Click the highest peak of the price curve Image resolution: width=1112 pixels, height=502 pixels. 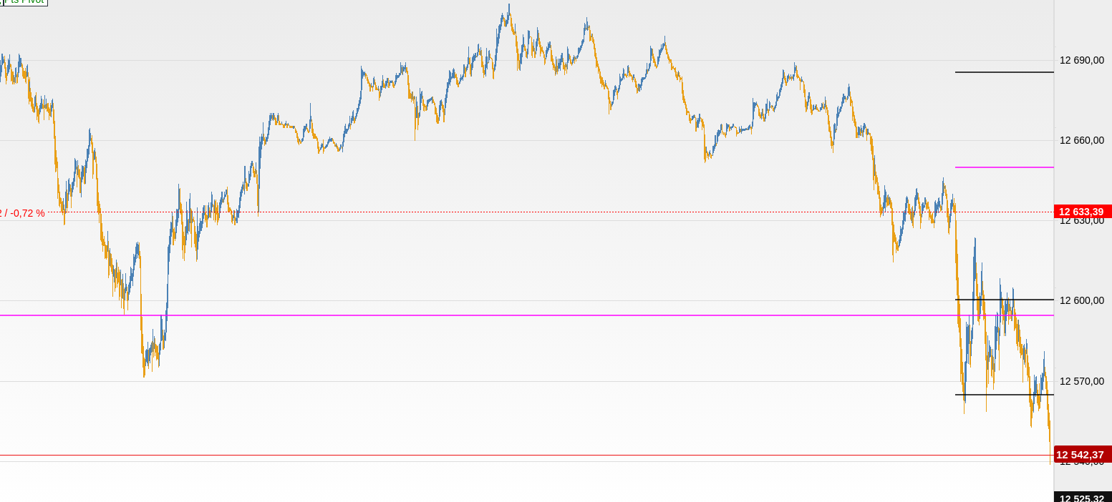[508, 7]
